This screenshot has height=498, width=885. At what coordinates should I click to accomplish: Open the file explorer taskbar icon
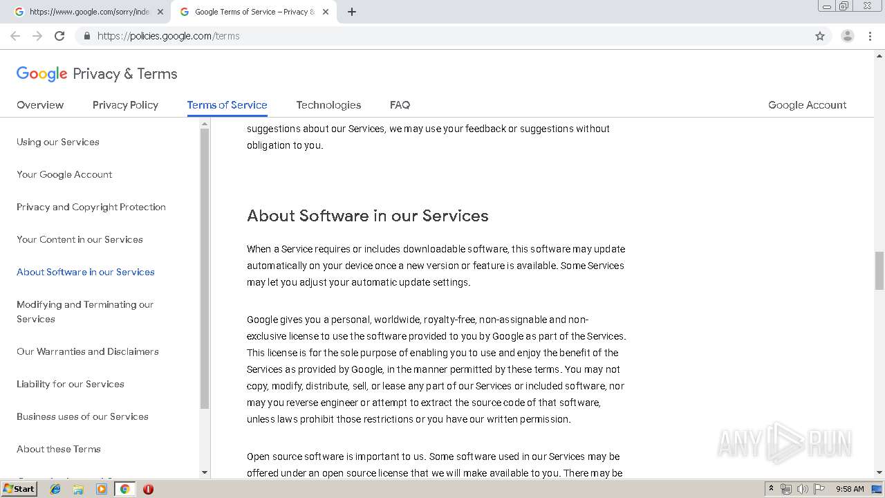pyautogui.click(x=78, y=489)
